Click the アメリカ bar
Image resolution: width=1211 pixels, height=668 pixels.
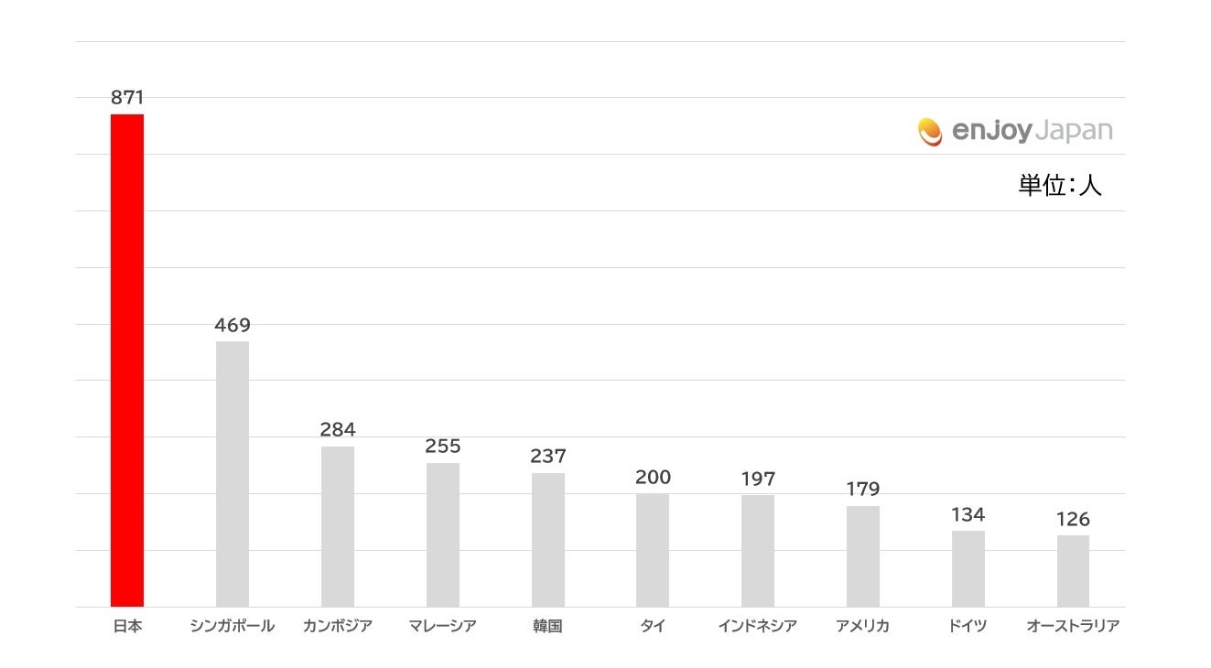[x=863, y=556]
